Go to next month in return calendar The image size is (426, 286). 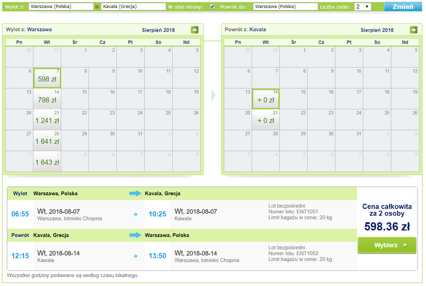tap(413, 30)
